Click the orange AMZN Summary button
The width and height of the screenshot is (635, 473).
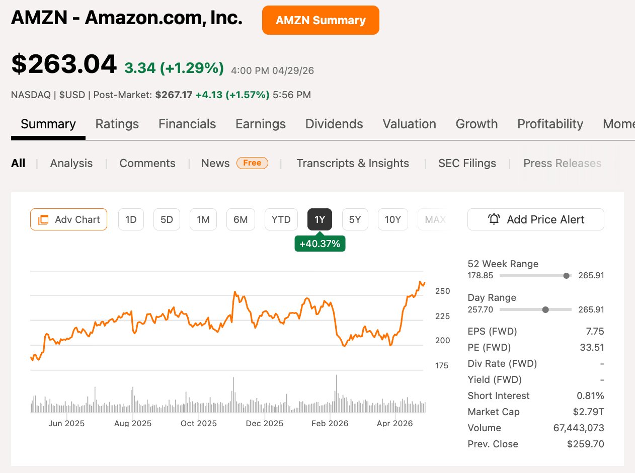[x=321, y=20]
